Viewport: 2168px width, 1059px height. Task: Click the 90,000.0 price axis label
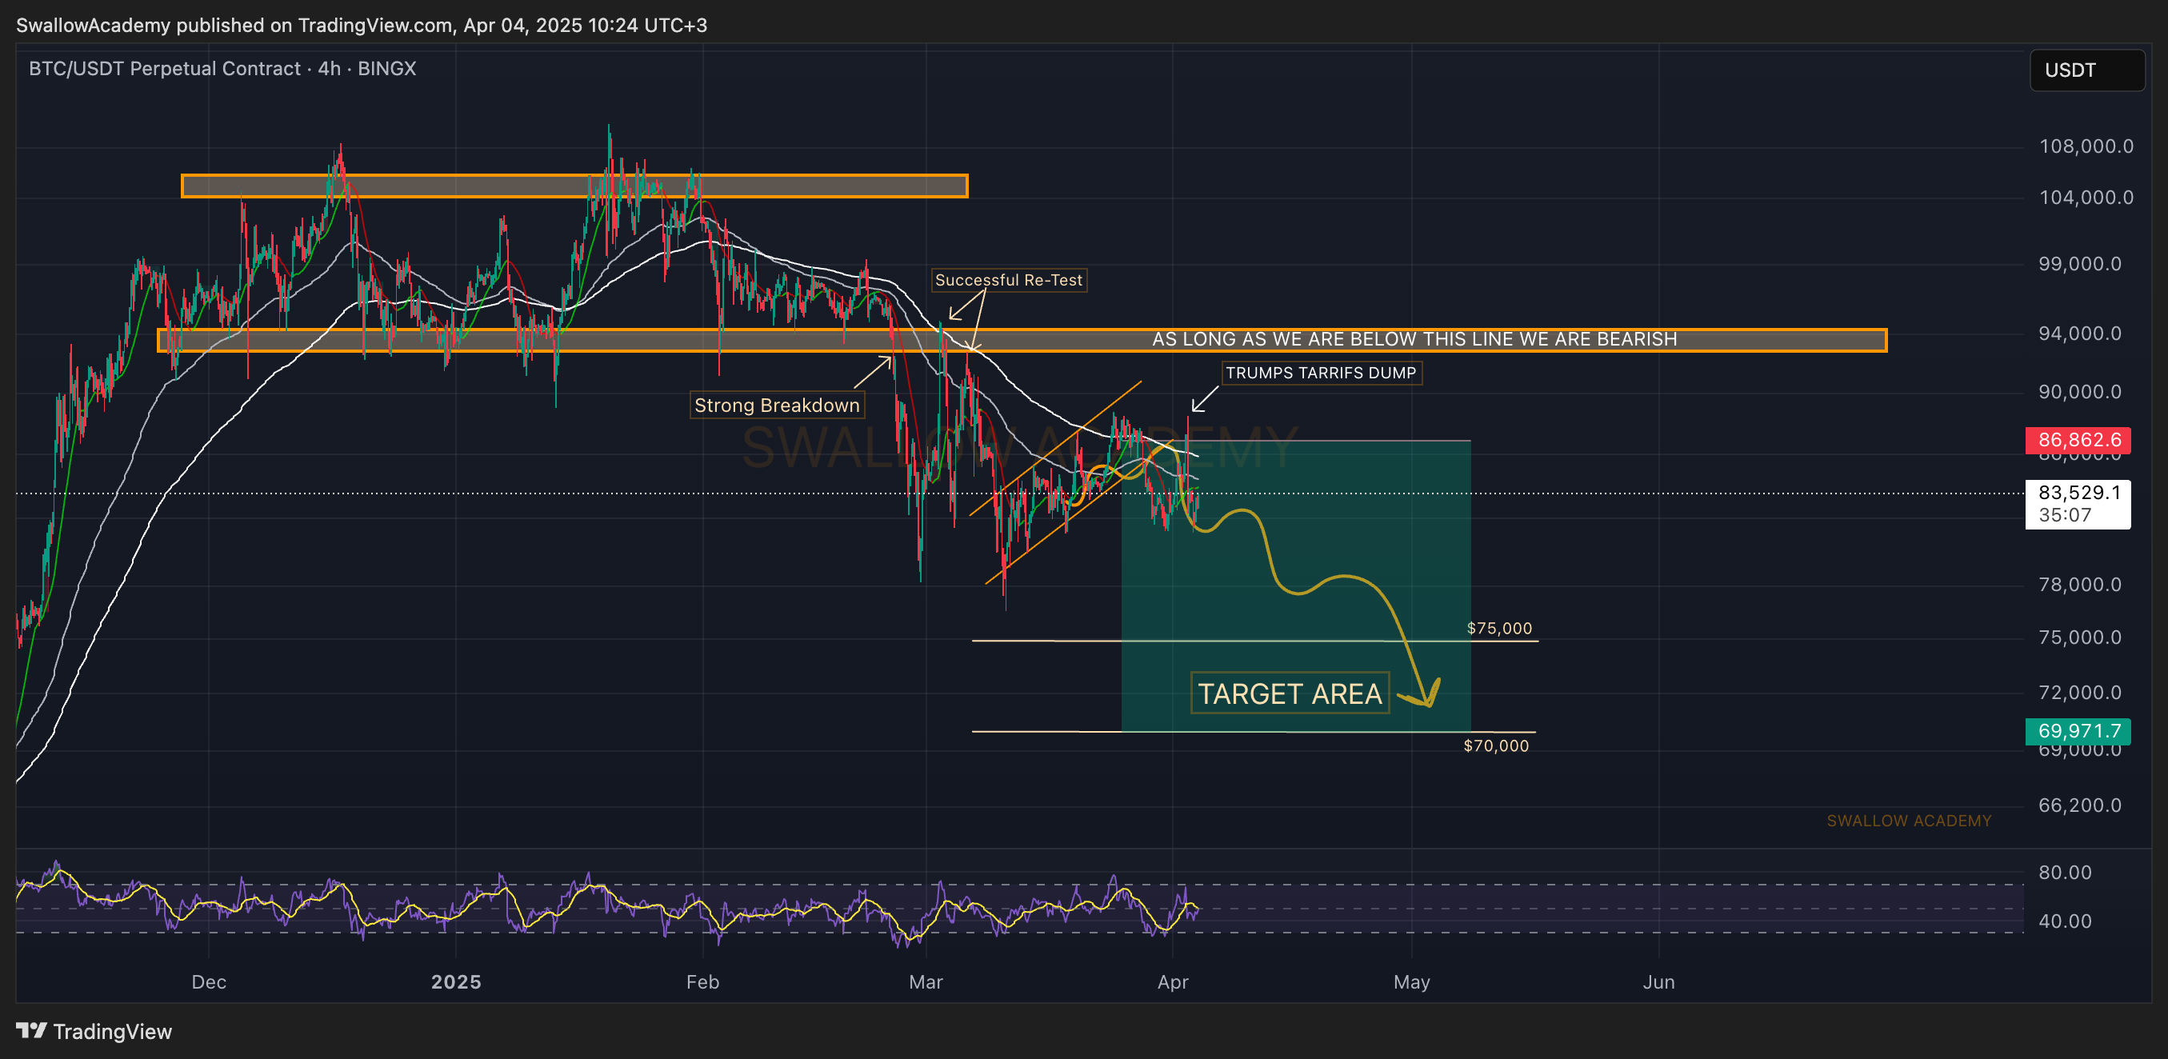pyautogui.click(x=2080, y=392)
